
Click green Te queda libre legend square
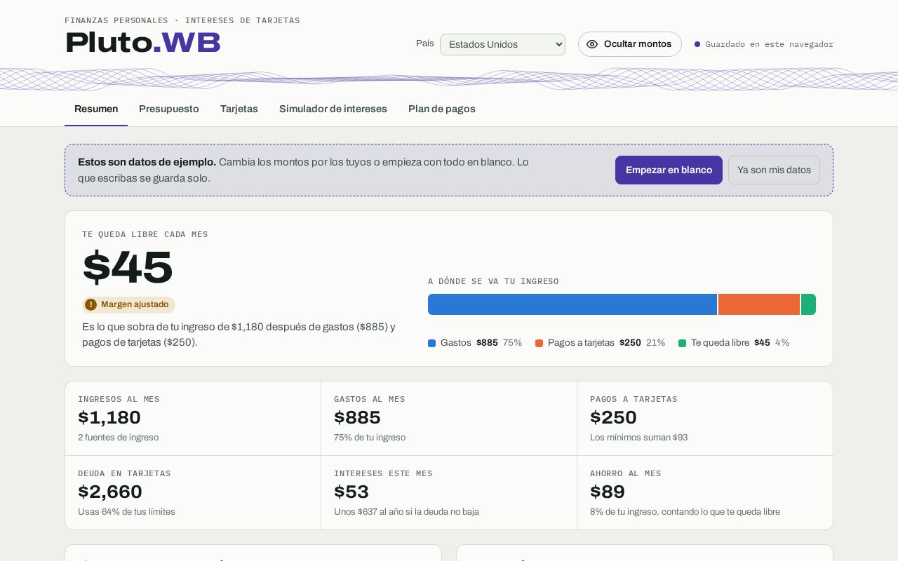click(x=683, y=343)
